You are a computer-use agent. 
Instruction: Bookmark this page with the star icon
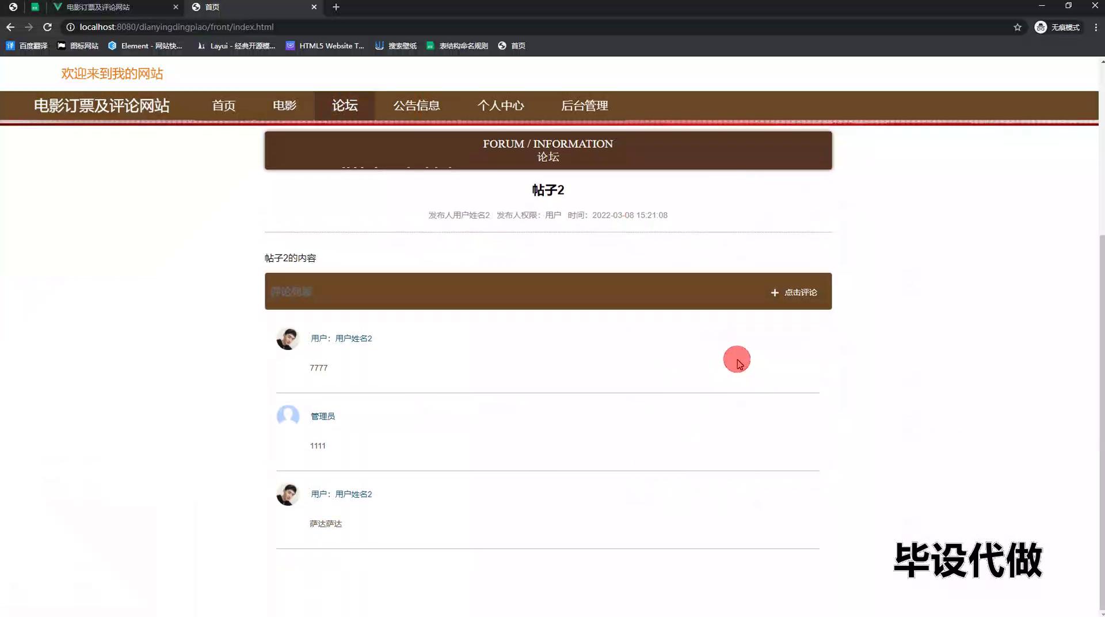pos(1017,27)
